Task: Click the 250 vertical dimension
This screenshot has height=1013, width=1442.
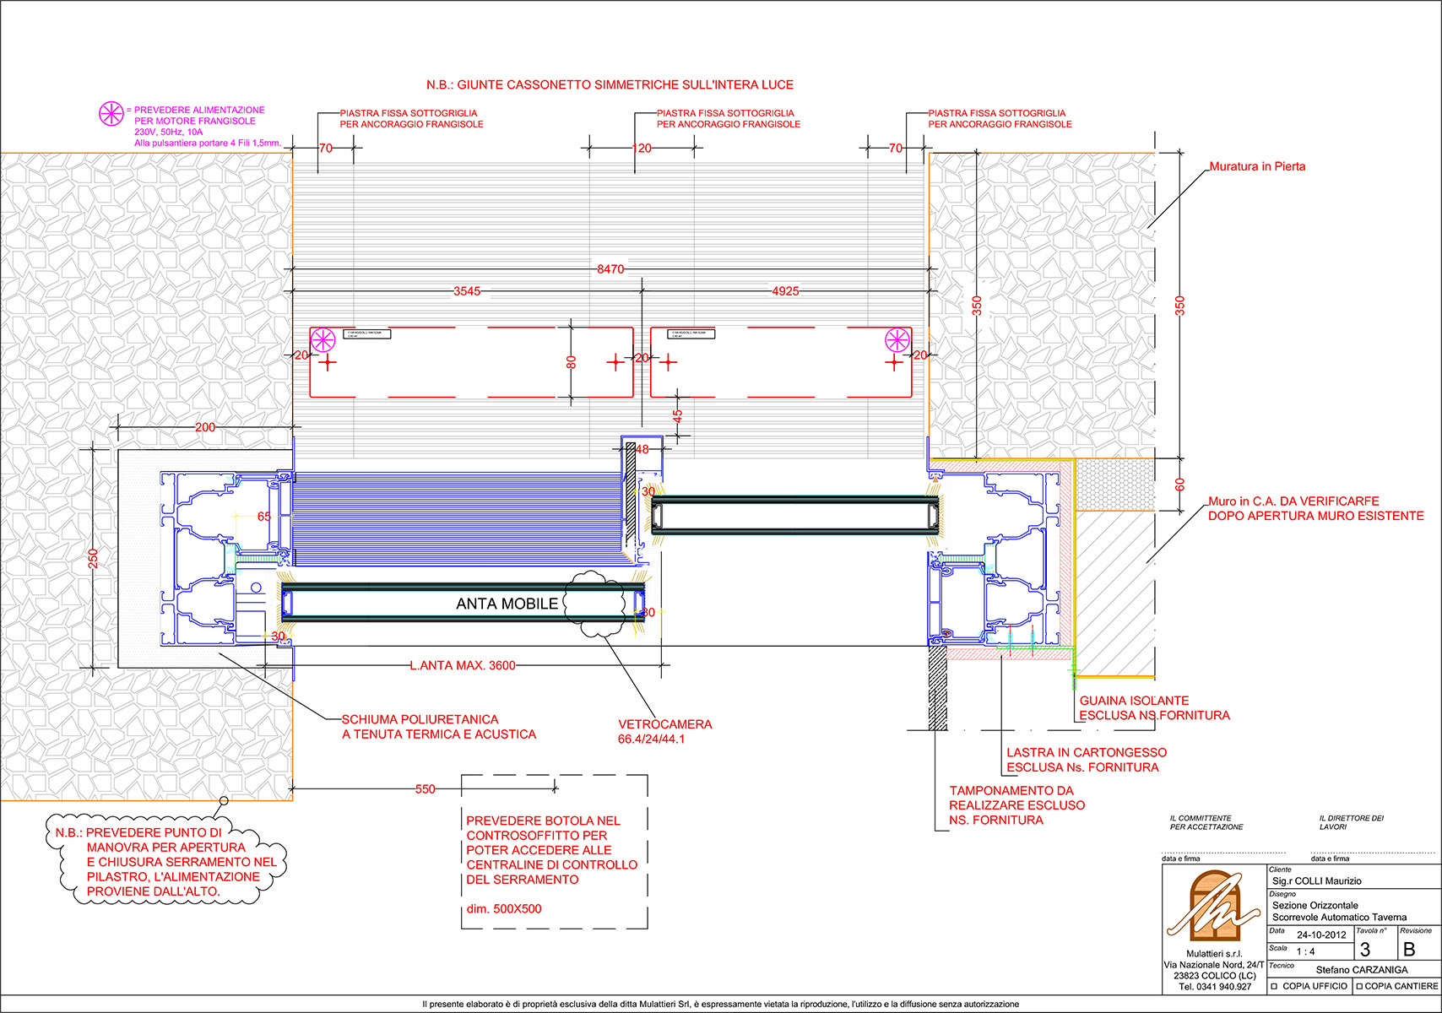Action: [93, 559]
